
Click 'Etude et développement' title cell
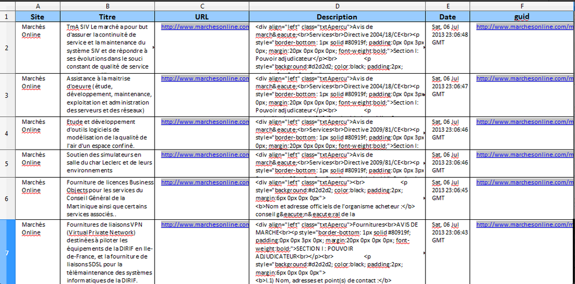tap(107, 133)
